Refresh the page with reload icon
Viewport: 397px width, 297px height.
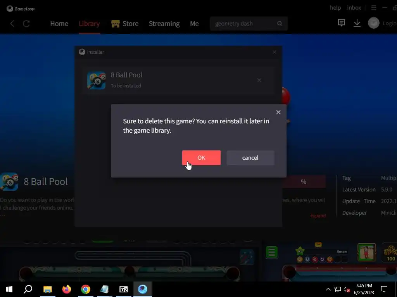point(26,24)
